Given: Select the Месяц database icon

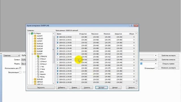Looking at the screenshot, I should tap(38, 77).
